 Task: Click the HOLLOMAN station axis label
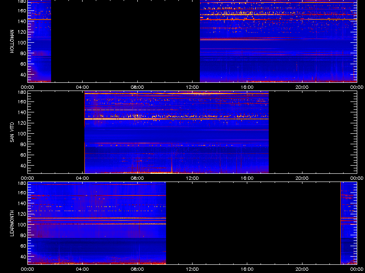[12, 41]
